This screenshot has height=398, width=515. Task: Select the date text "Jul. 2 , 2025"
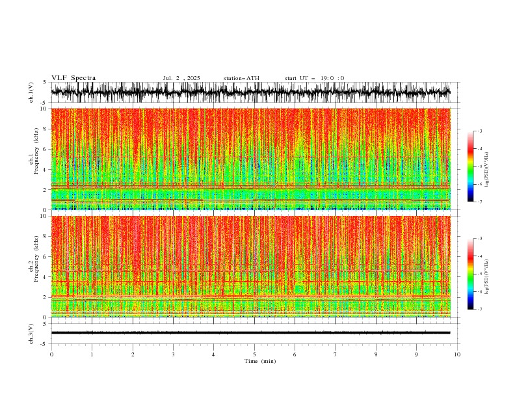181,78
